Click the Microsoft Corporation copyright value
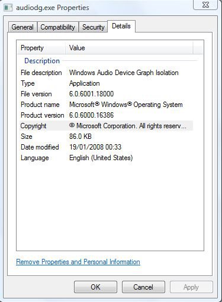Viewport: 222px width, 302px height. pyautogui.click(x=128, y=126)
